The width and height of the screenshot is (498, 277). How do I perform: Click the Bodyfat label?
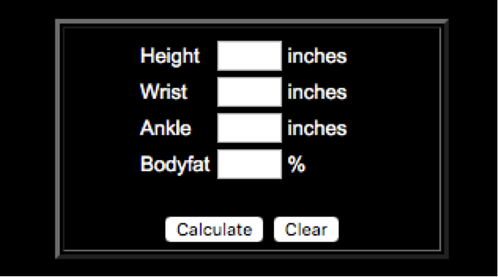point(175,165)
